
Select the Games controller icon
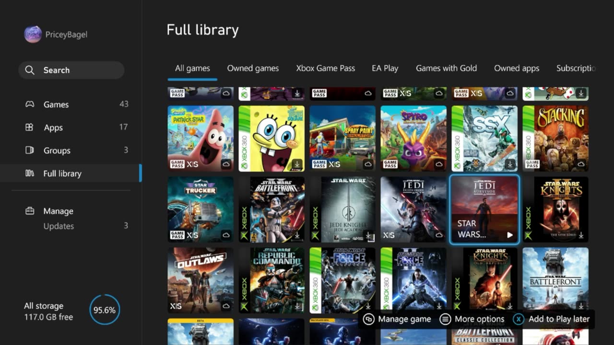[x=30, y=104]
